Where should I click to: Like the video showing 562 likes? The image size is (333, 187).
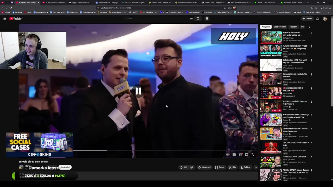[183, 167]
